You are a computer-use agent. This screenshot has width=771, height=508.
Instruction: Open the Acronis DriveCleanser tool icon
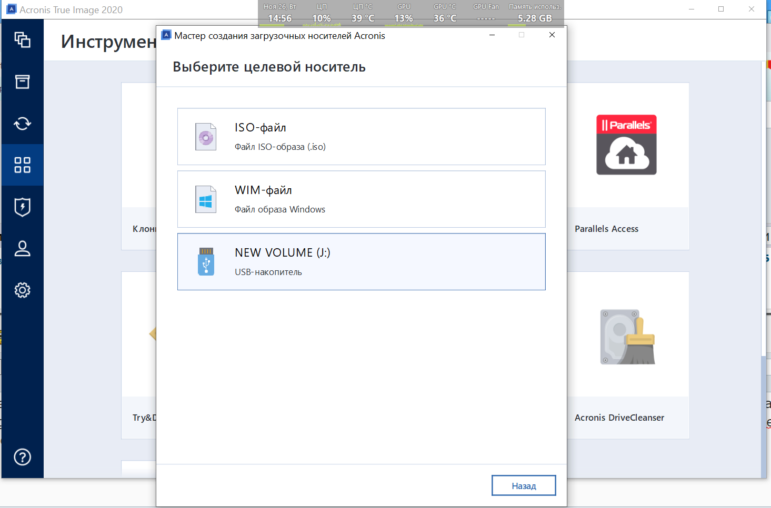coord(628,337)
